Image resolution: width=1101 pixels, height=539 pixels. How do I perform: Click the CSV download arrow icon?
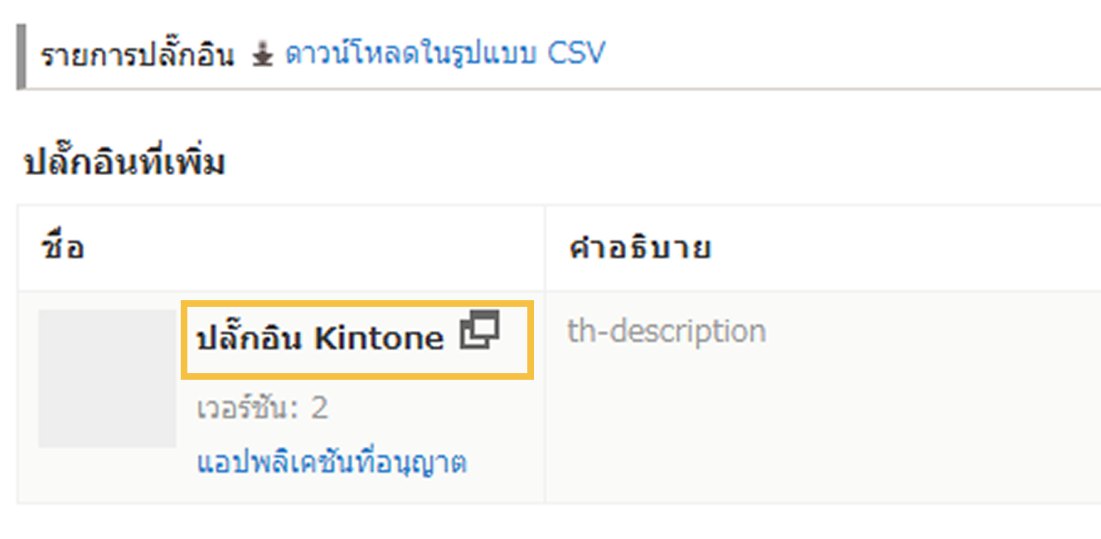point(262,56)
